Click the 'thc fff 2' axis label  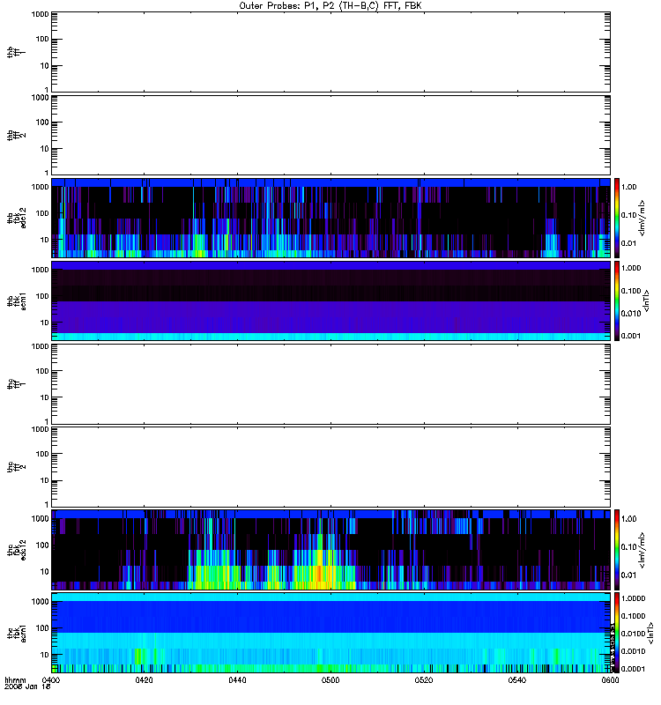tap(16, 467)
